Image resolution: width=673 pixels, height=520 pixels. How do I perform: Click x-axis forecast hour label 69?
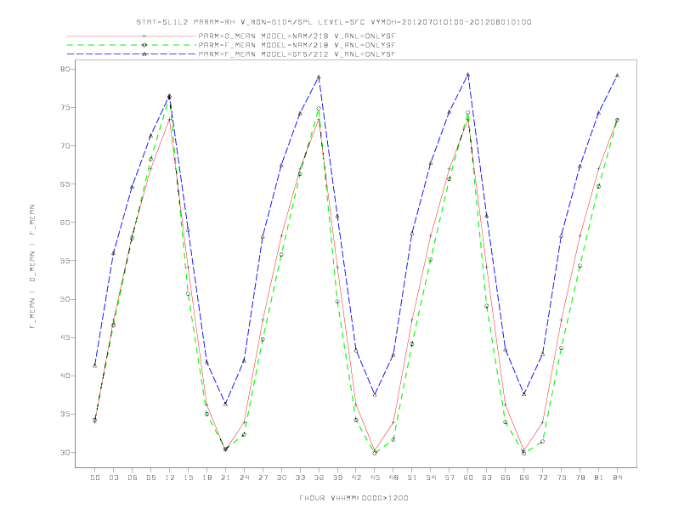[524, 478]
